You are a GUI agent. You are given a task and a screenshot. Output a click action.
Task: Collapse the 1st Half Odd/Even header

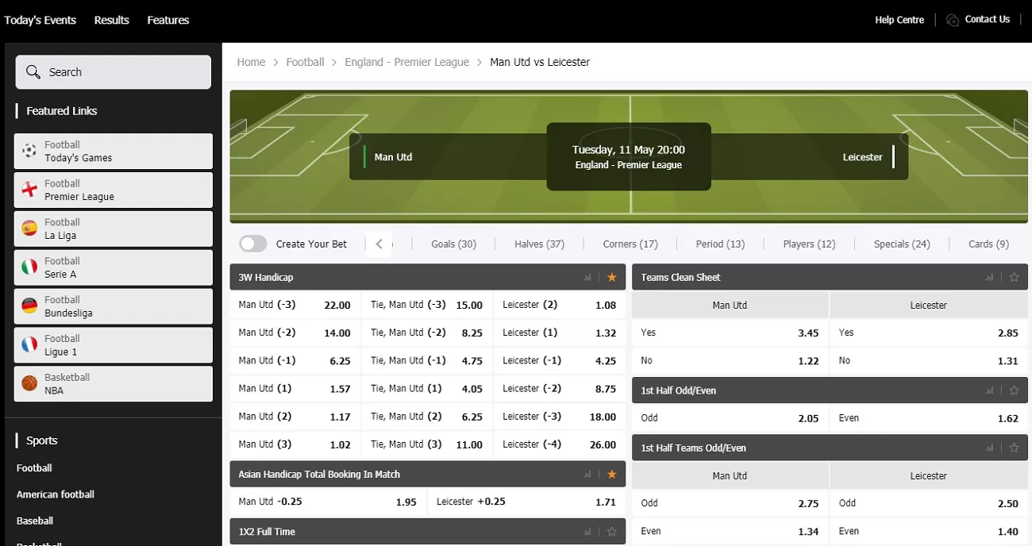[x=830, y=390]
